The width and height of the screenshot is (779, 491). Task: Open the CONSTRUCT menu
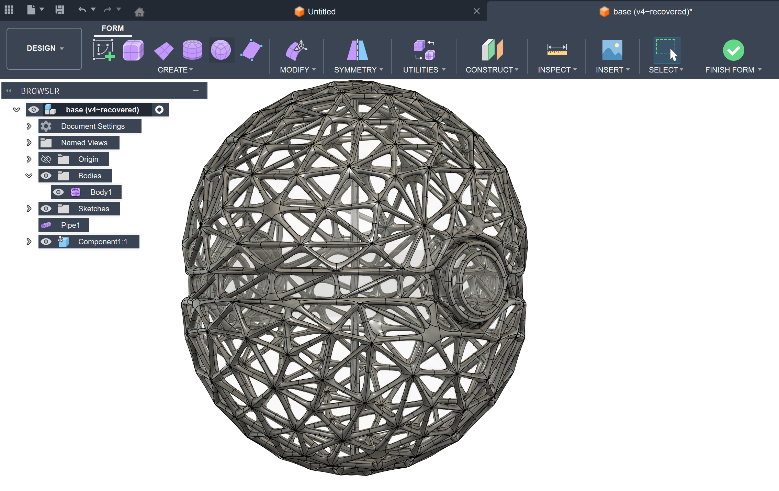tap(492, 70)
